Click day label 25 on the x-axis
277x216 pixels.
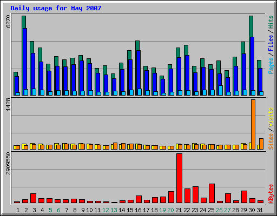(211, 210)
